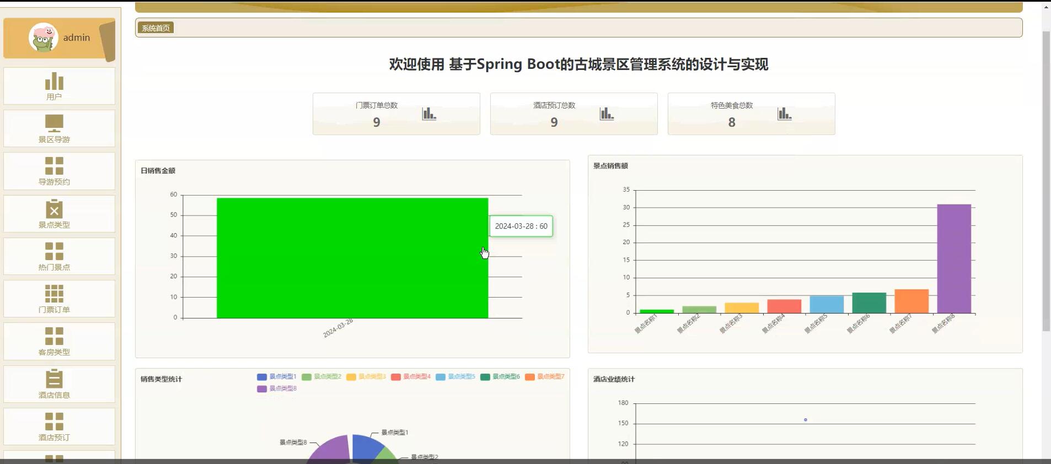The height and width of the screenshot is (464, 1051).
Task: Toggle 景点类型5 legend item
Action: click(455, 377)
